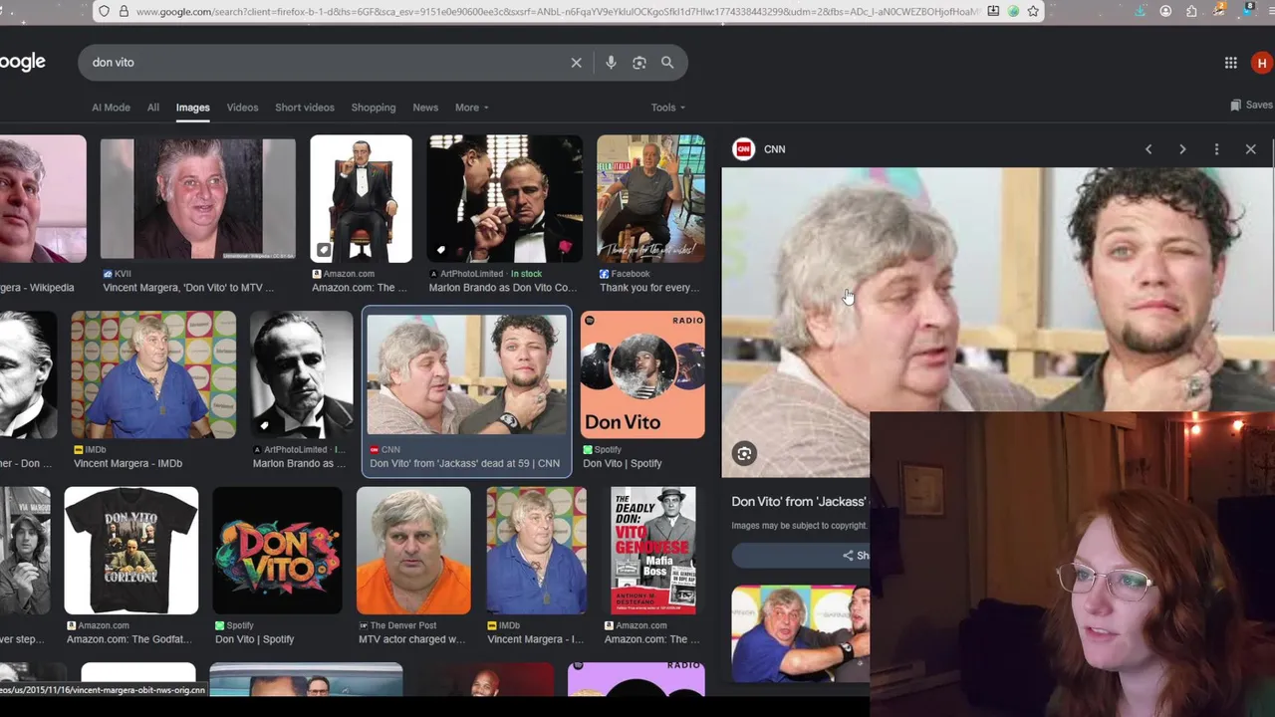The width and height of the screenshot is (1275, 717).
Task: Open The Deadly Don Vito Genovese book thumbnail
Action: tap(653, 551)
